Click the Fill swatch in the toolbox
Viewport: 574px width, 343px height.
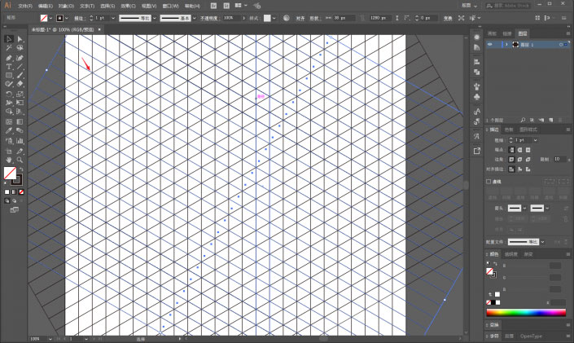pos(10,173)
